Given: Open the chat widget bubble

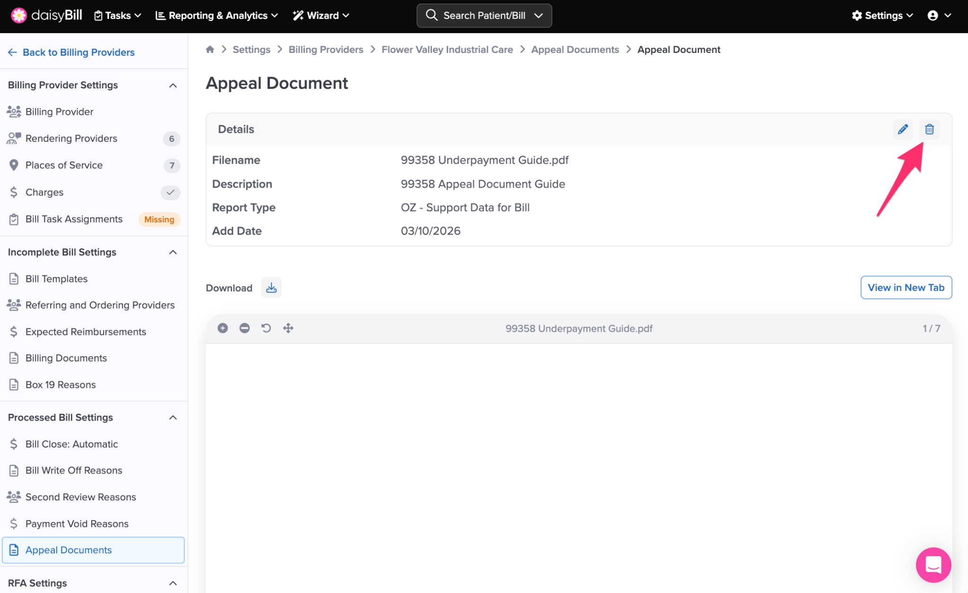Looking at the screenshot, I should tap(933, 564).
